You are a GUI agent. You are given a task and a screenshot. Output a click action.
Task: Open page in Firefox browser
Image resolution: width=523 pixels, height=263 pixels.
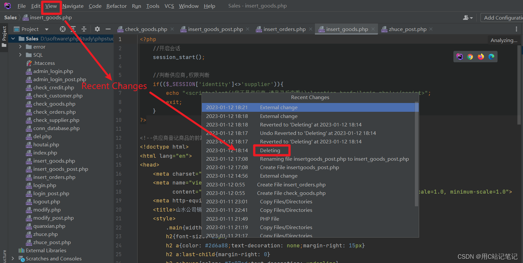481,56
